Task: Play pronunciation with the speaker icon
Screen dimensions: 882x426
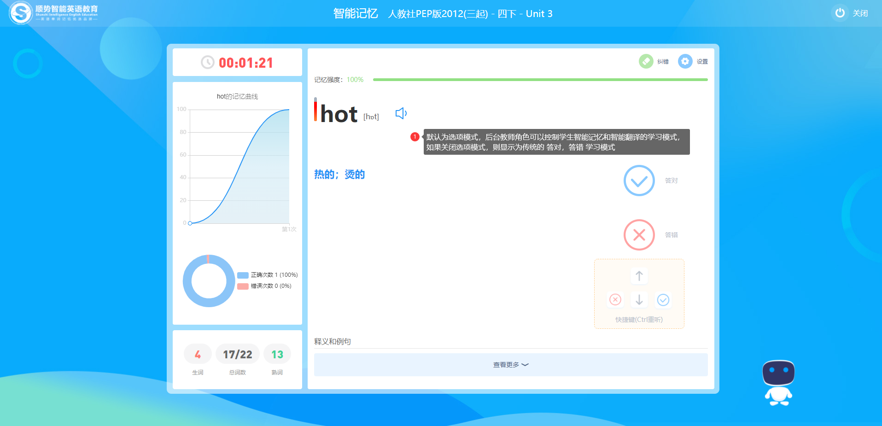Action: pyautogui.click(x=401, y=113)
